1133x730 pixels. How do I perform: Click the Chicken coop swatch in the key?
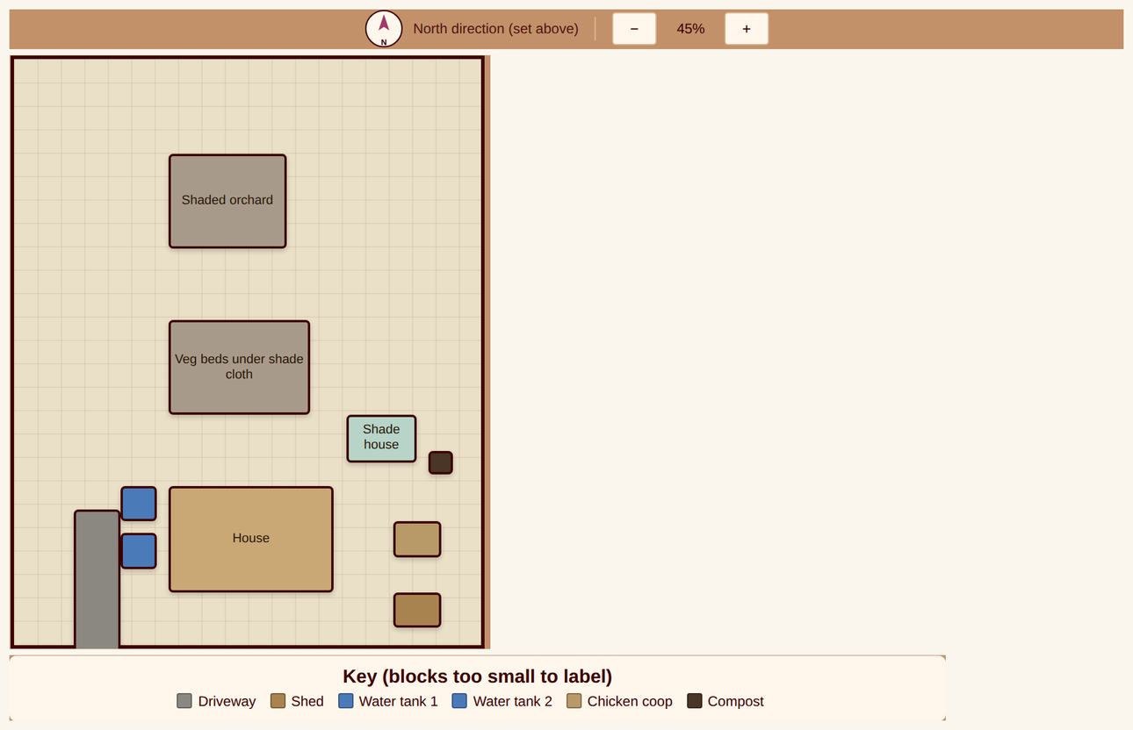point(574,701)
